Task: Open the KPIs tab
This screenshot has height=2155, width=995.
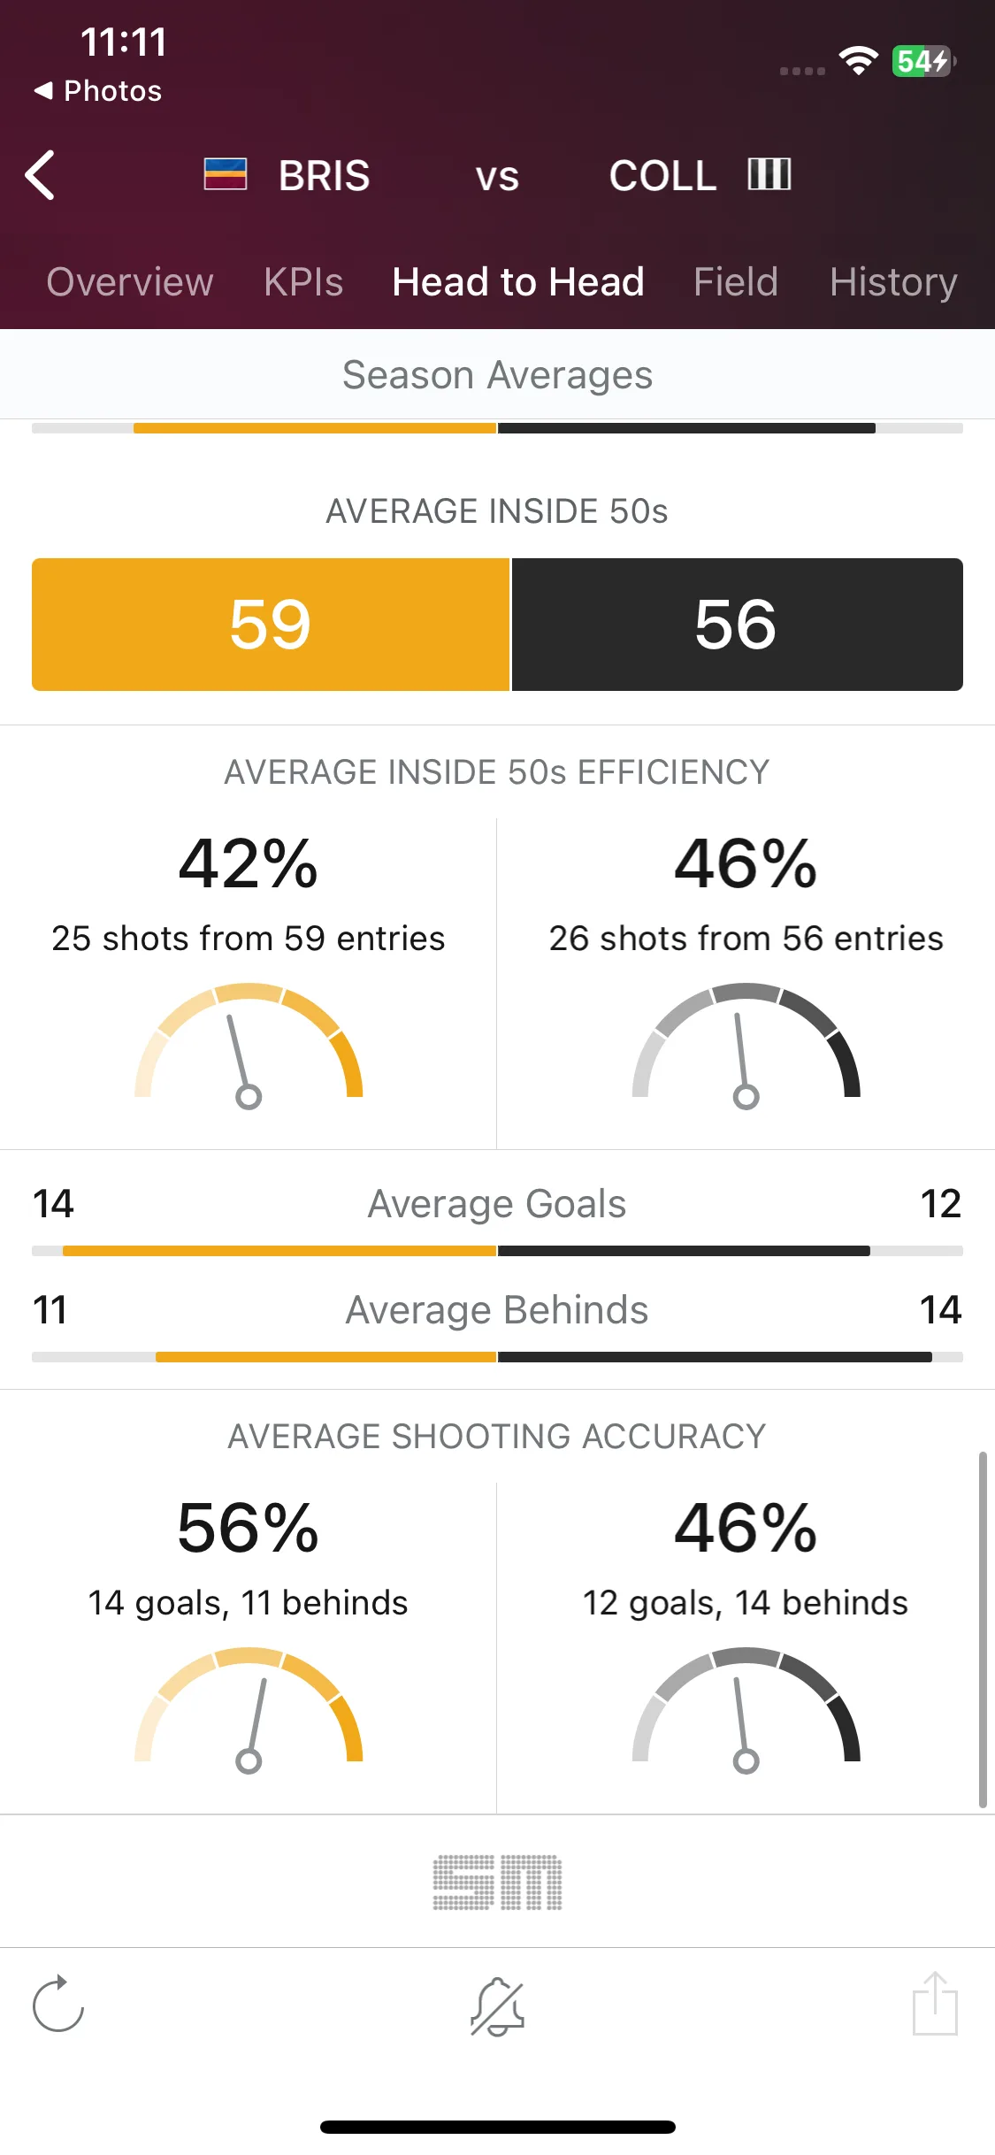Action: click(x=303, y=282)
